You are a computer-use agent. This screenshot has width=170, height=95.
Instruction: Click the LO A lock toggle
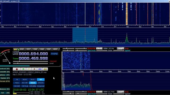pyautogui.click(x=17, y=54)
